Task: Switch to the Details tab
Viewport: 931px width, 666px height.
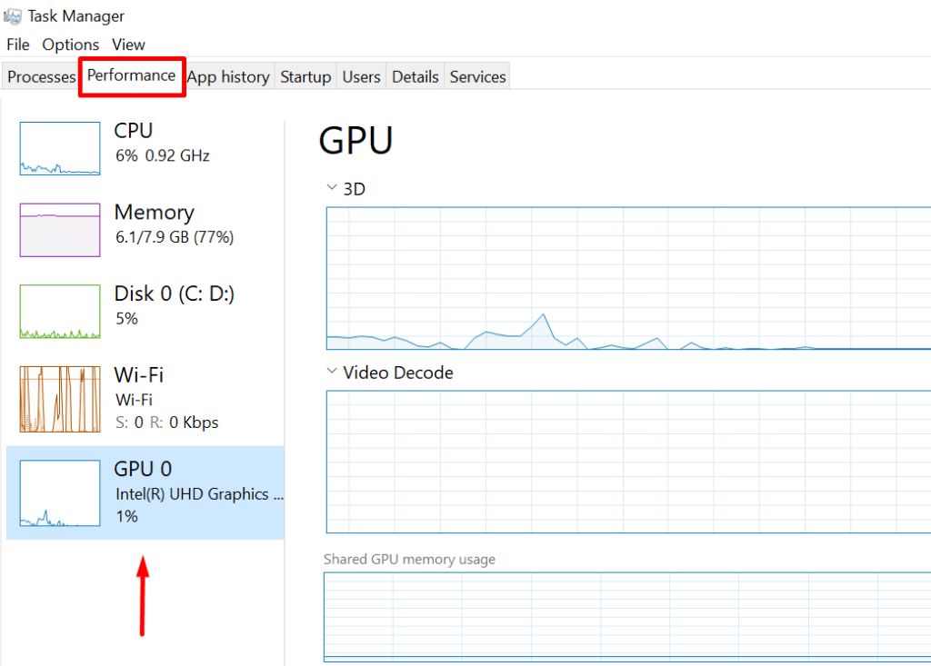Action: (415, 77)
